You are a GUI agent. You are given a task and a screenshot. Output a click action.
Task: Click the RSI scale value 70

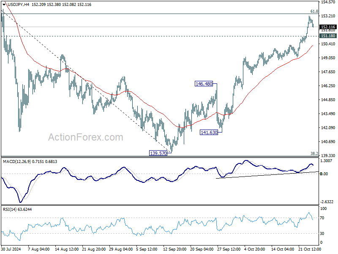(x=322, y=218)
